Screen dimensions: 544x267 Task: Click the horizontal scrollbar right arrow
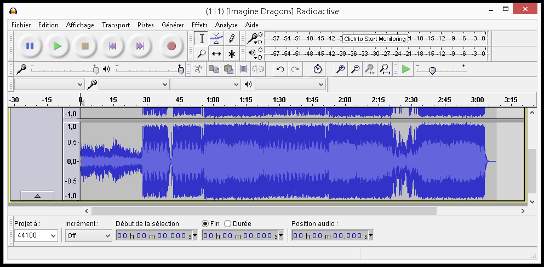tap(523, 211)
